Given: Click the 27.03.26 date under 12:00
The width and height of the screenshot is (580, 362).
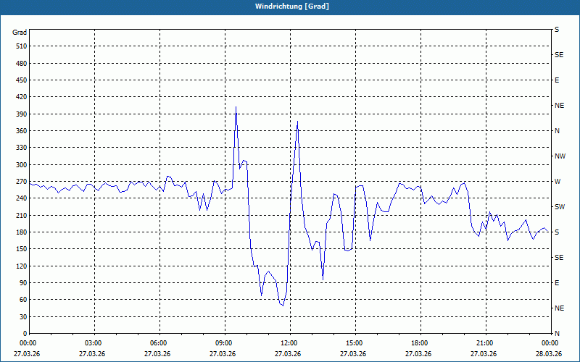Looking at the screenshot, I should tap(288, 354).
